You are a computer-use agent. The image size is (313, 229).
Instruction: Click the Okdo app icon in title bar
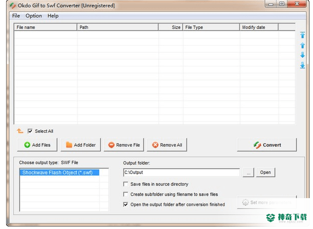click(12, 6)
